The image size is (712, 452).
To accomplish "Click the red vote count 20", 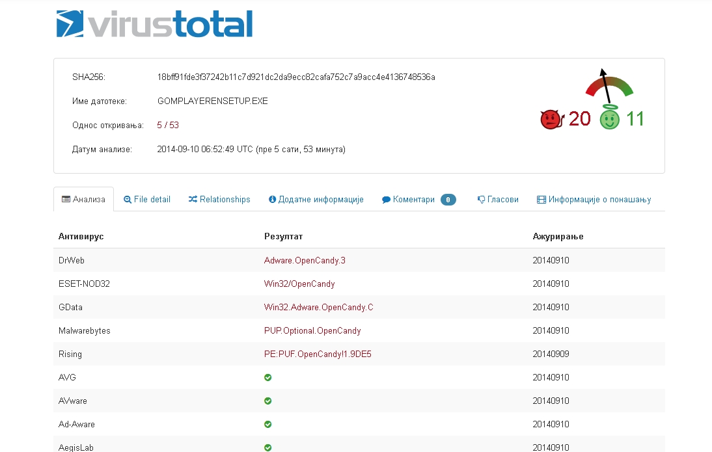I will pyautogui.click(x=579, y=119).
